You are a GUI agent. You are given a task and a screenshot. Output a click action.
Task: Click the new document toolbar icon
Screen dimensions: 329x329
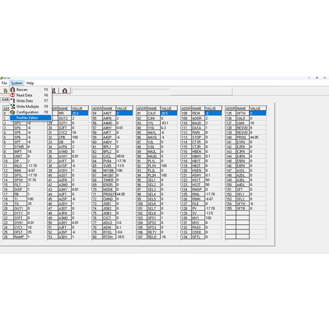pyautogui.click(x=5, y=90)
